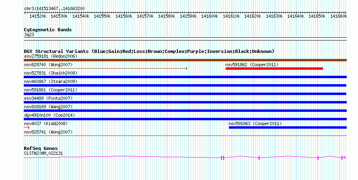358x180 pixels.
Task: Click the 141560k ruler tick label
Action: tap(124, 16)
